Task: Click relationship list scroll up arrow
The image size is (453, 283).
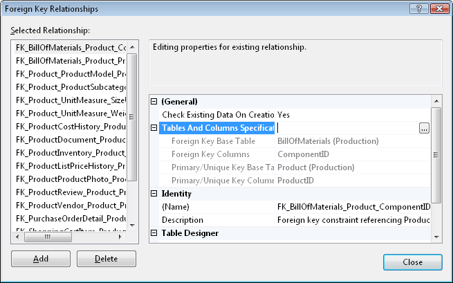Action: coord(132,47)
